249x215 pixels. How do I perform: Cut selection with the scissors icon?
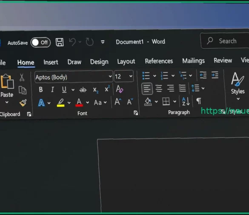pos(22,77)
